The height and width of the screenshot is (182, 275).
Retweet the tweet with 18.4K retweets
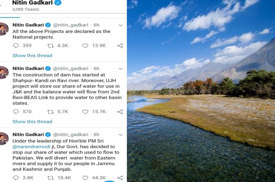click(x=51, y=178)
